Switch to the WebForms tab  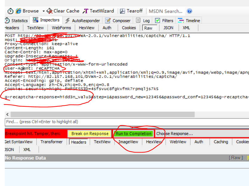61,28
